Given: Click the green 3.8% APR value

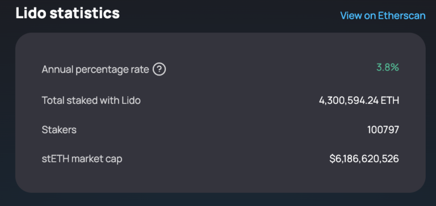Looking at the screenshot, I should (388, 68).
